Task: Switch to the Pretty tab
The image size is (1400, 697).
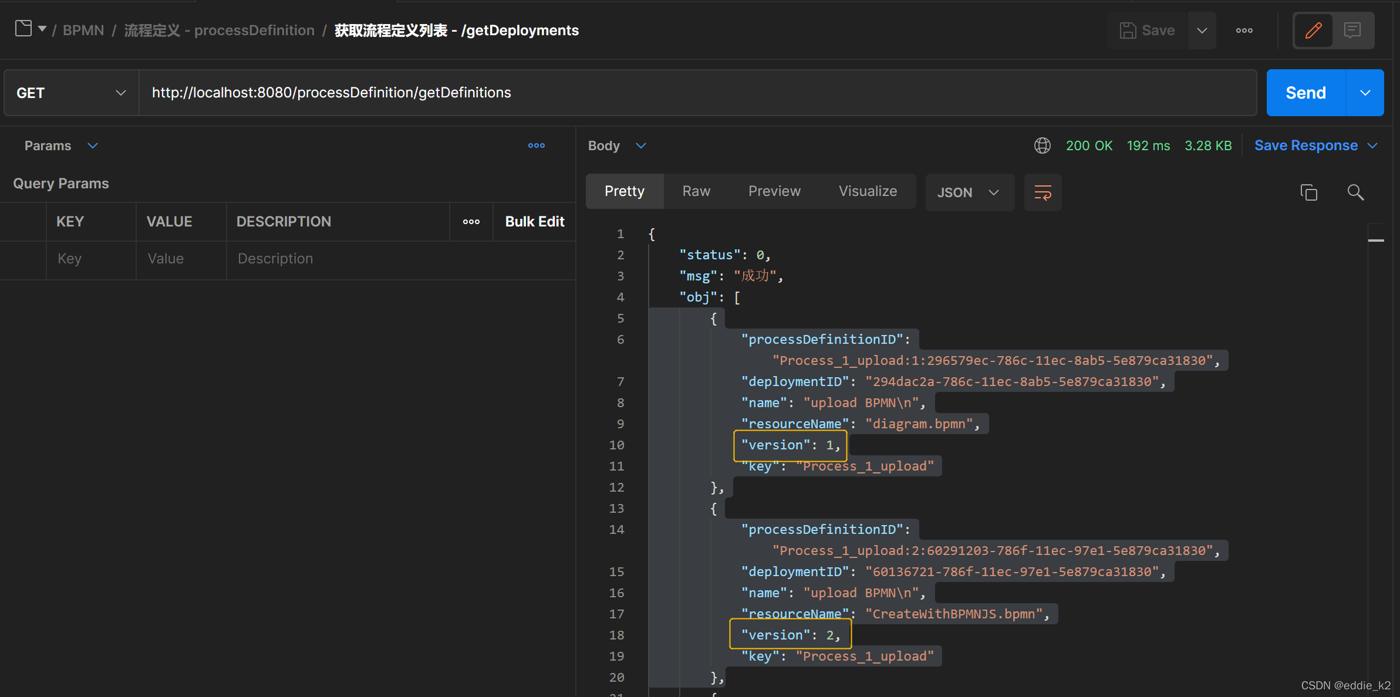Action: pos(625,191)
